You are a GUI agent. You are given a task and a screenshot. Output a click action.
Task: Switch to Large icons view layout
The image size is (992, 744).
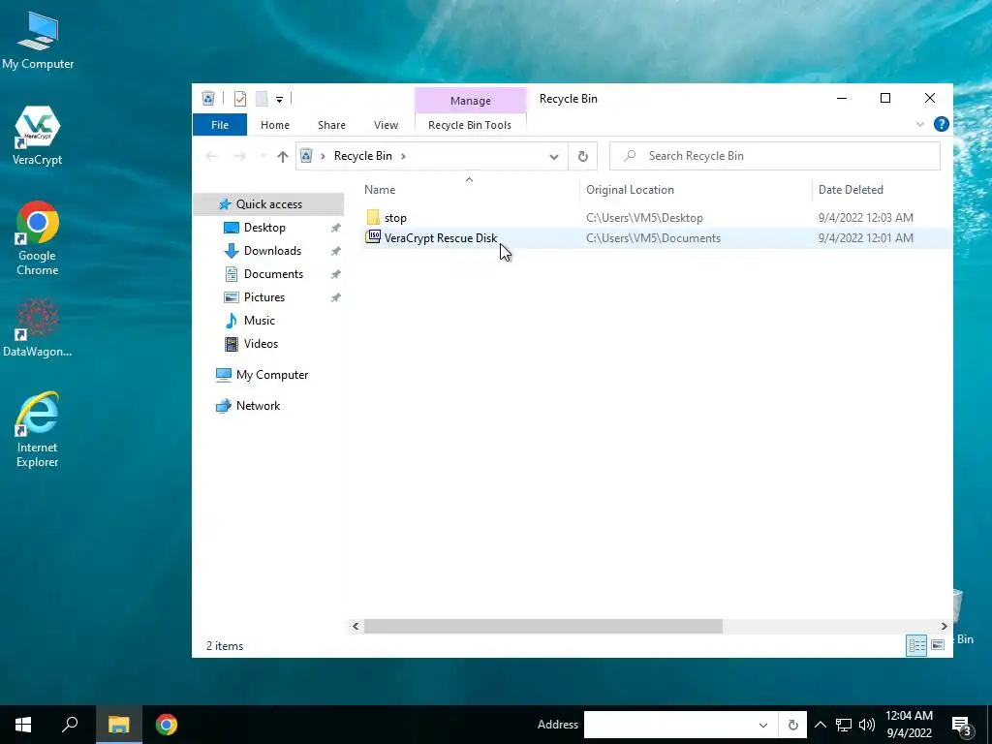pos(938,645)
